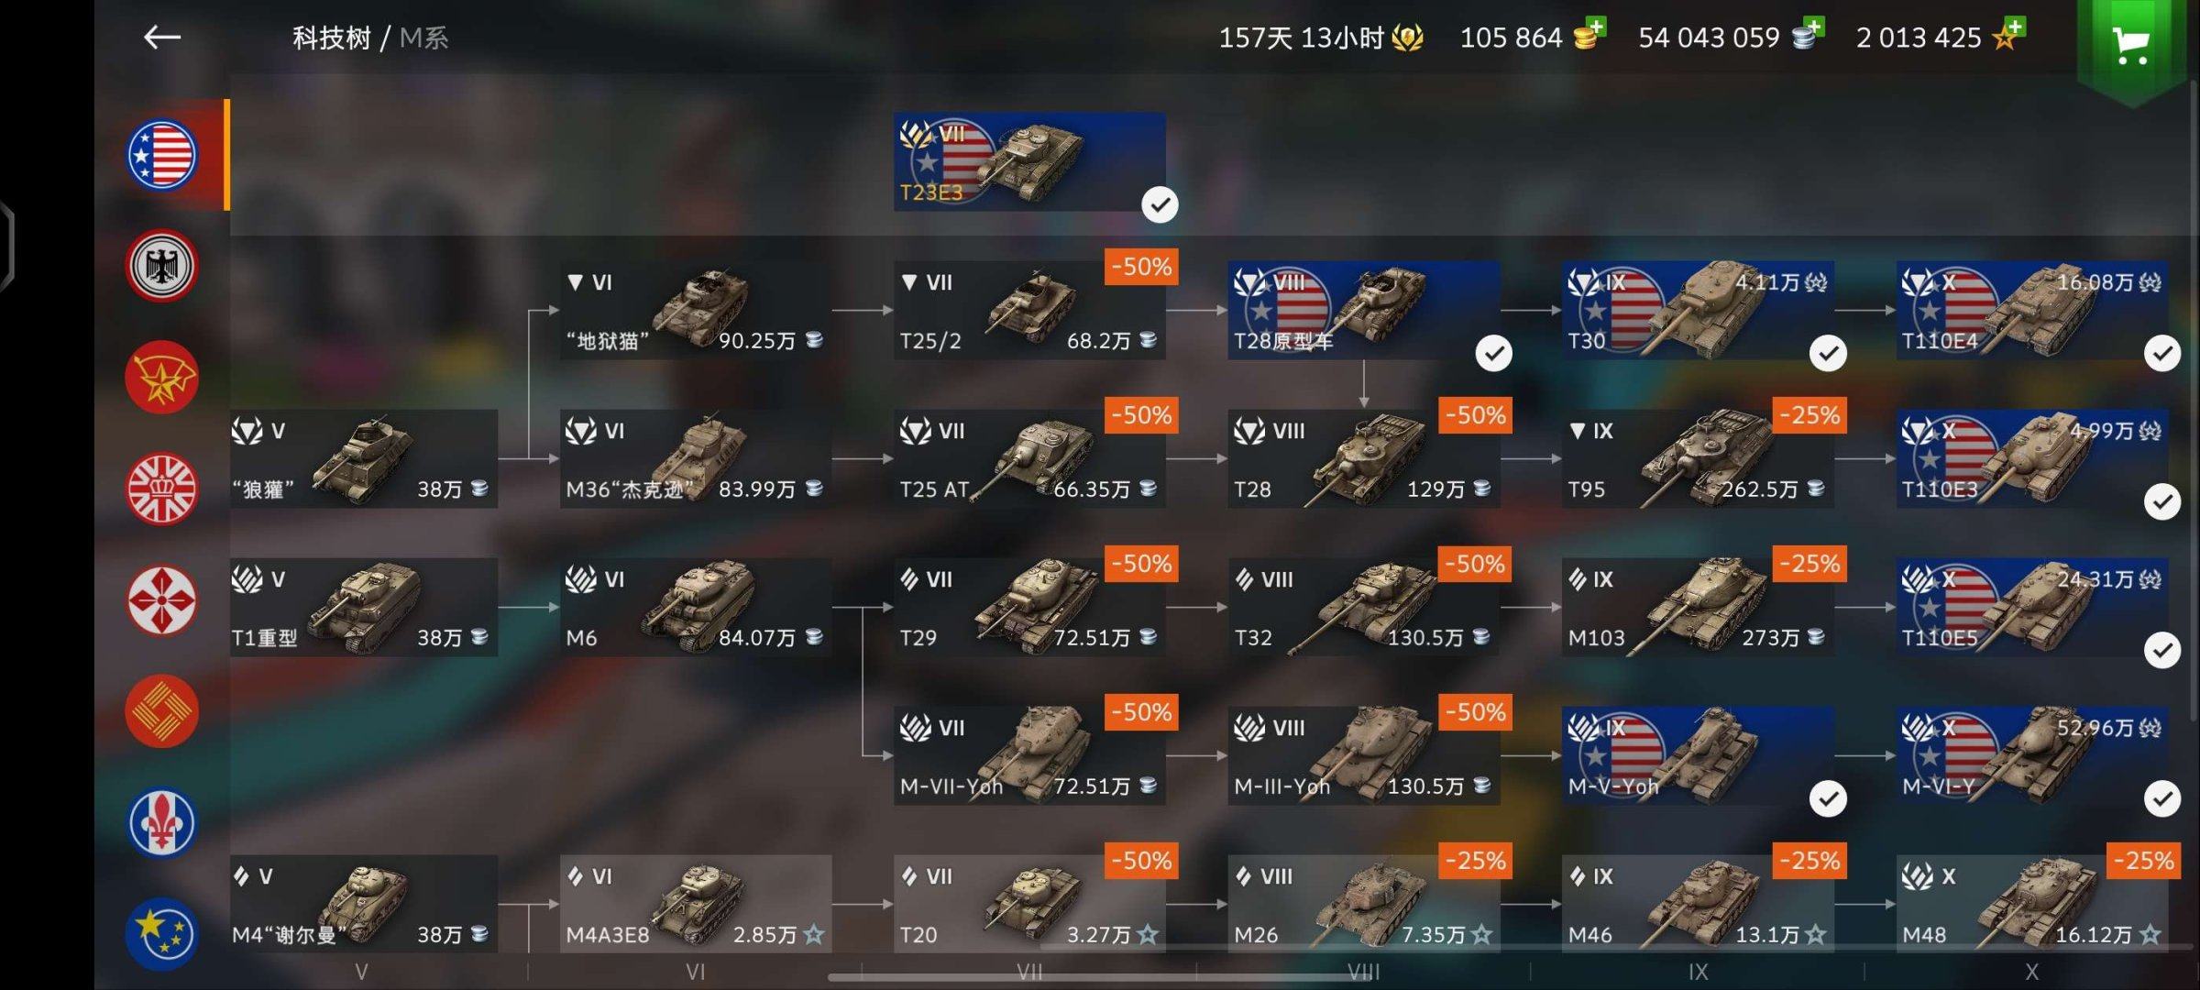Open the T25/2 tank node
The width and height of the screenshot is (2200, 990).
click(x=1029, y=310)
